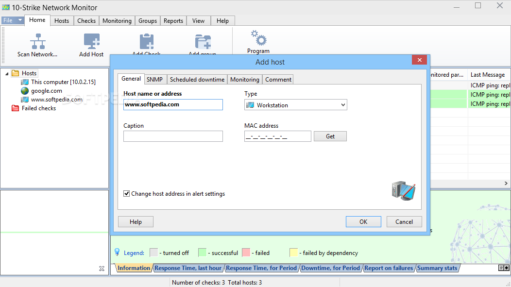The width and height of the screenshot is (511, 287).
Task: Click OK to add the host
Action: tap(363, 221)
